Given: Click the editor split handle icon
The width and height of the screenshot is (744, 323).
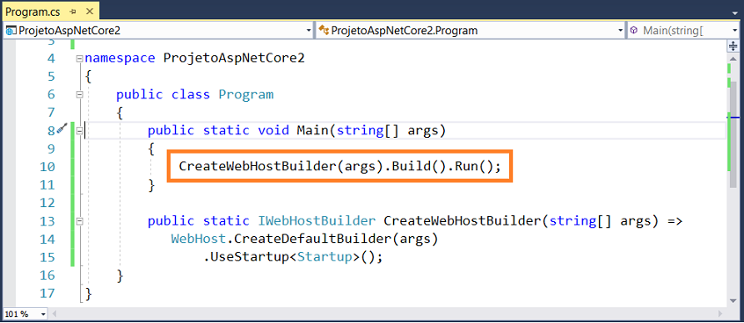Looking at the screenshot, I should 733,46.
